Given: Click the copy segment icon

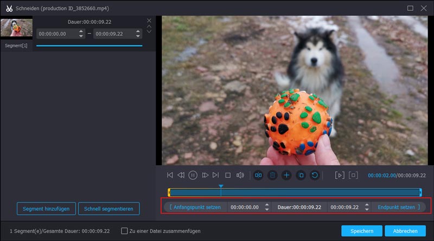Looking at the screenshot, I should click(x=301, y=175).
